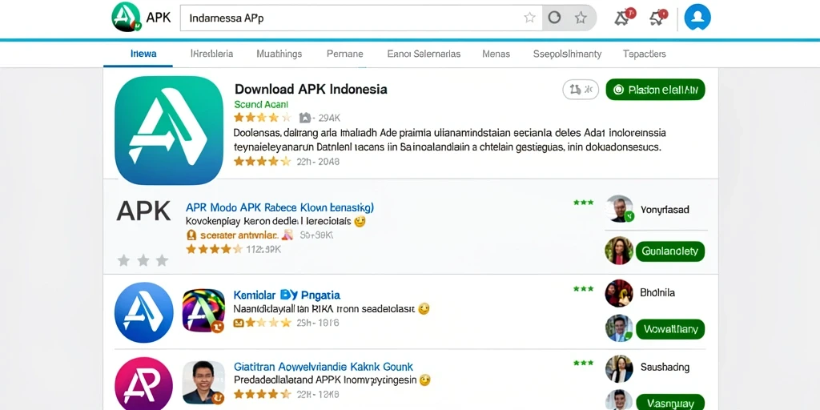Image resolution: width=820 pixels, height=410 pixels.
Task: Select the 'Menas' tab
Action: coord(496,54)
